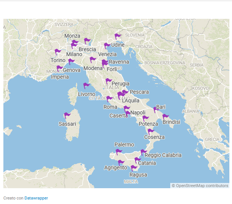Select the Roma flag marker
The height and width of the screenshot is (204, 232).
pyautogui.click(x=109, y=99)
